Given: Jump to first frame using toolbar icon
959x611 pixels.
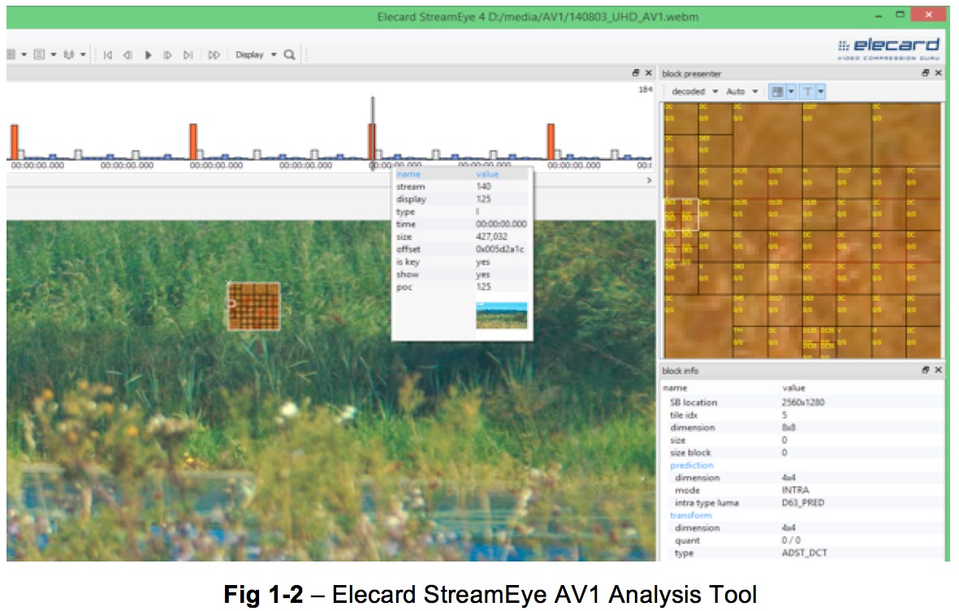Looking at the screenshot, I should click(108, 54).
